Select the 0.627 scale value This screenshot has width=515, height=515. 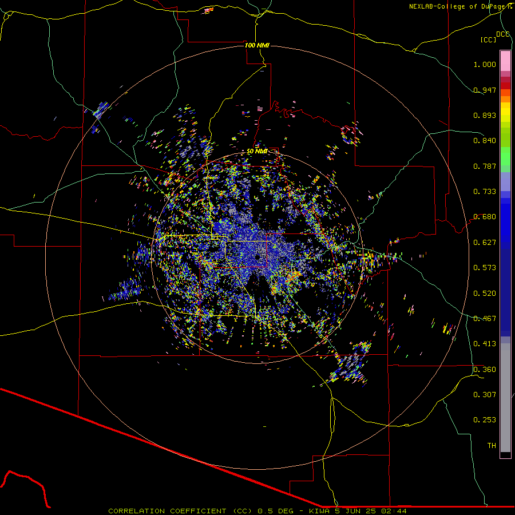tap(485, 243)
